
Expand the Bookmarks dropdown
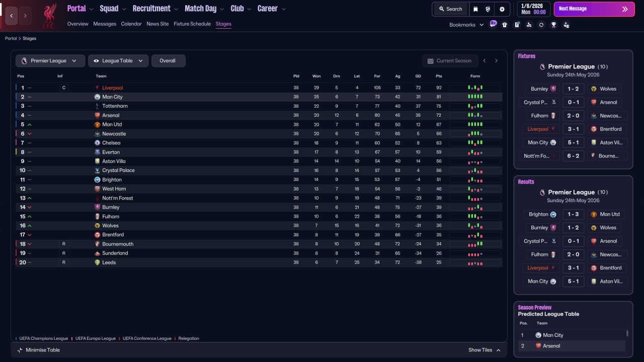point(466,25)
